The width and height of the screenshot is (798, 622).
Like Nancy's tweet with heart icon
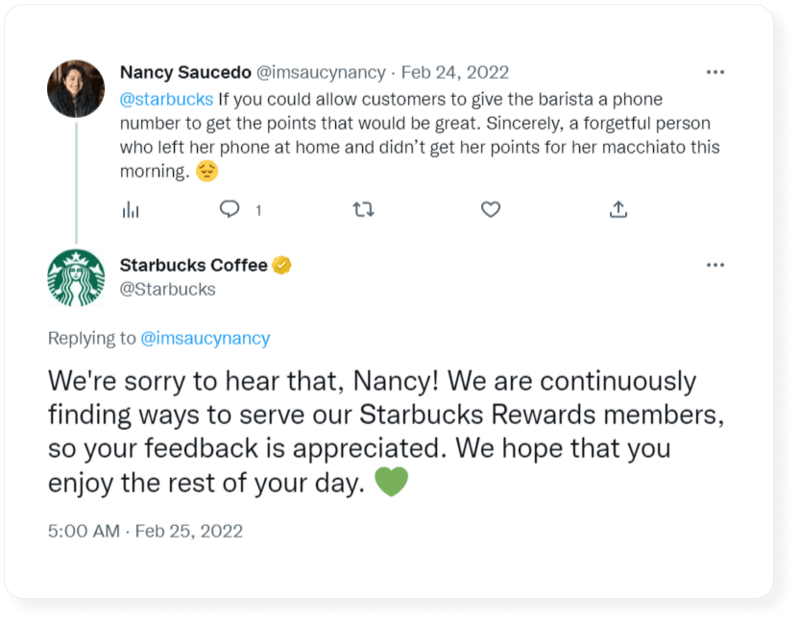[x=491, y=209]
